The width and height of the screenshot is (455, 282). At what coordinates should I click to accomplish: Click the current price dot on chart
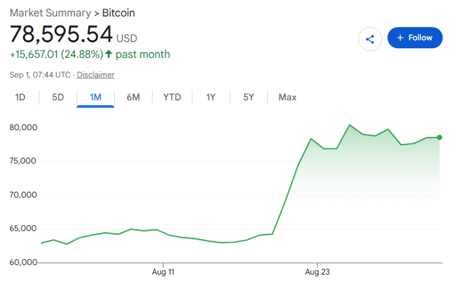coord(439,138)
